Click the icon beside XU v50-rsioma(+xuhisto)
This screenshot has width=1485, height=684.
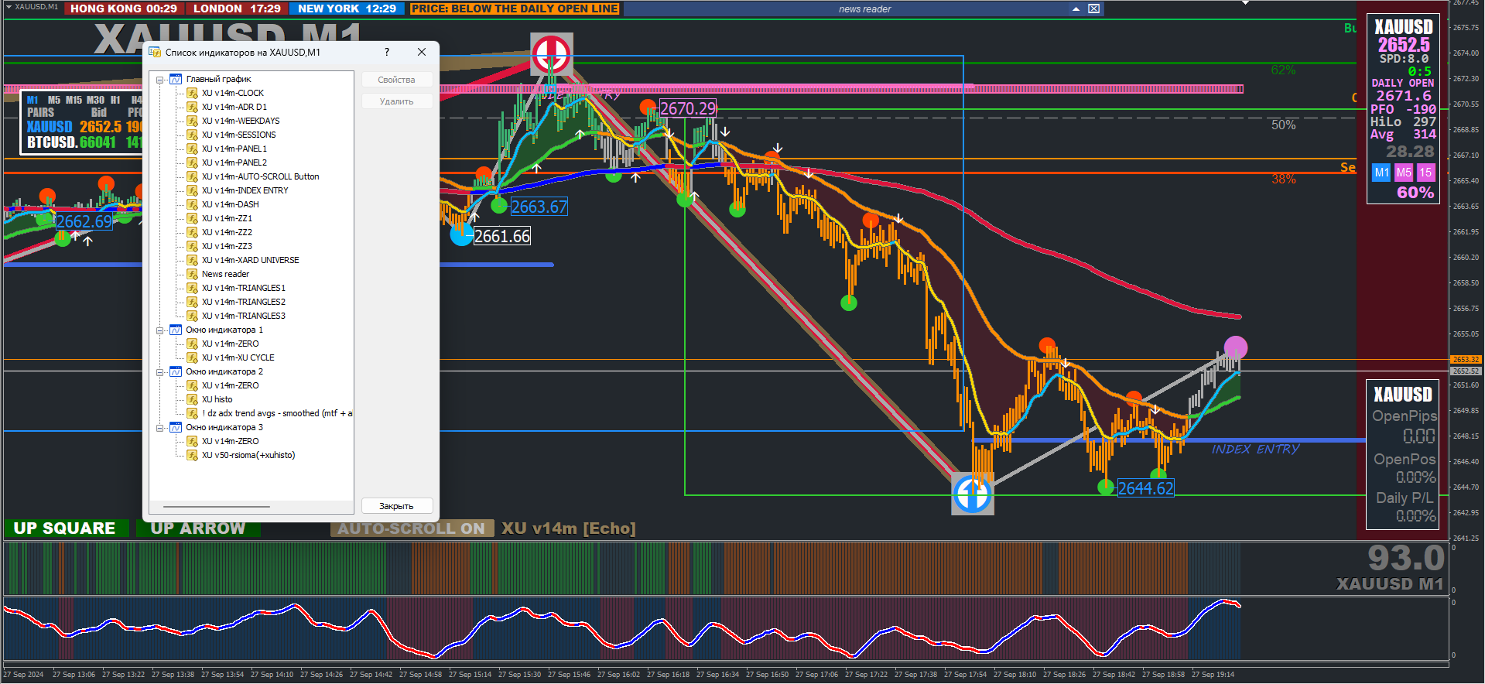(192, 455)
